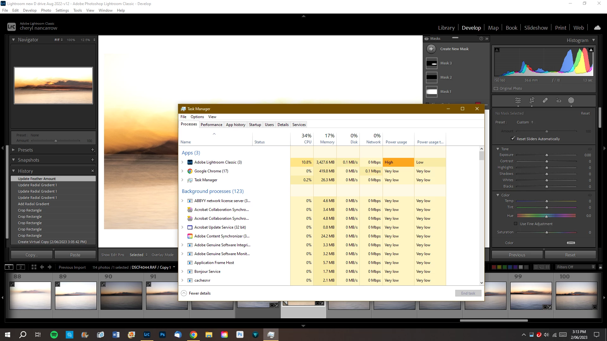Click the Previous button in Develop panel

point(517,255)
